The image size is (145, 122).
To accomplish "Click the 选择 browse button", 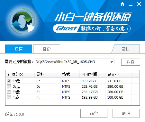I will 131,62.
